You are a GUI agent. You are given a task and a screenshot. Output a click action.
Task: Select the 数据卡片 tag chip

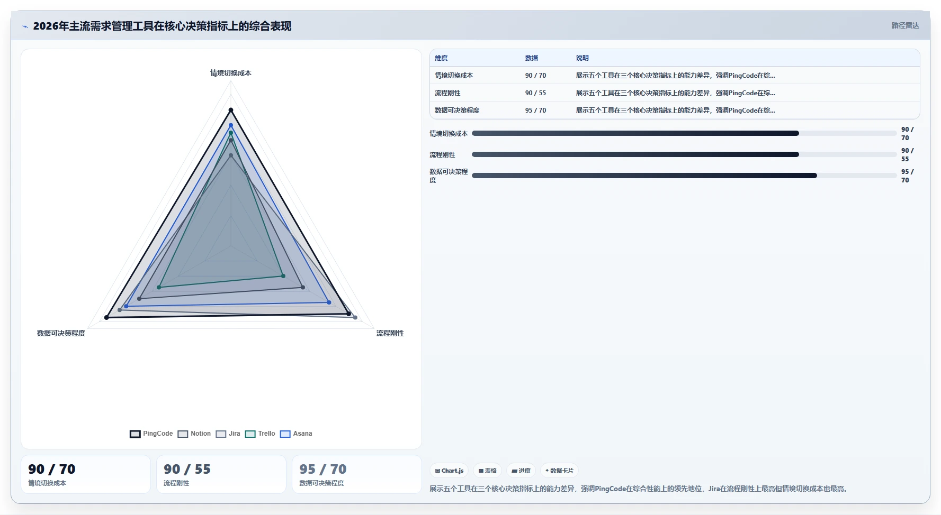(x=559, y=471)
